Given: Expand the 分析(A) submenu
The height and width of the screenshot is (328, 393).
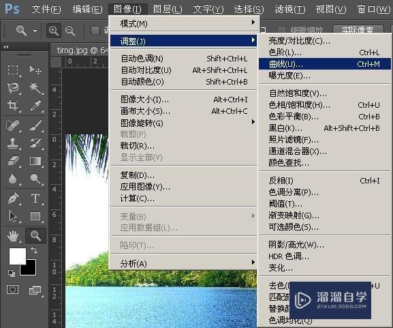Looking at the screenshot, I should click(184, 263).
